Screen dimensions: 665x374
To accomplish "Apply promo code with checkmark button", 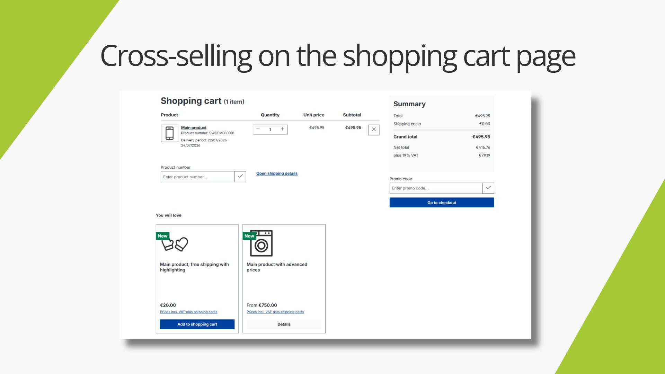I will (x=488, y=188).
